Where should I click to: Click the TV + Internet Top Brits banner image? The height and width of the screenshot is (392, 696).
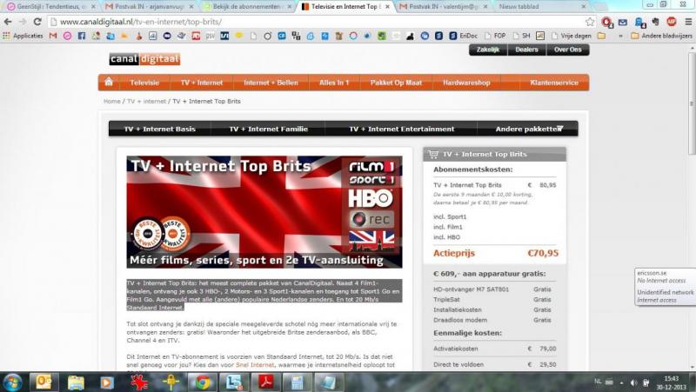(x=264, y=212)
